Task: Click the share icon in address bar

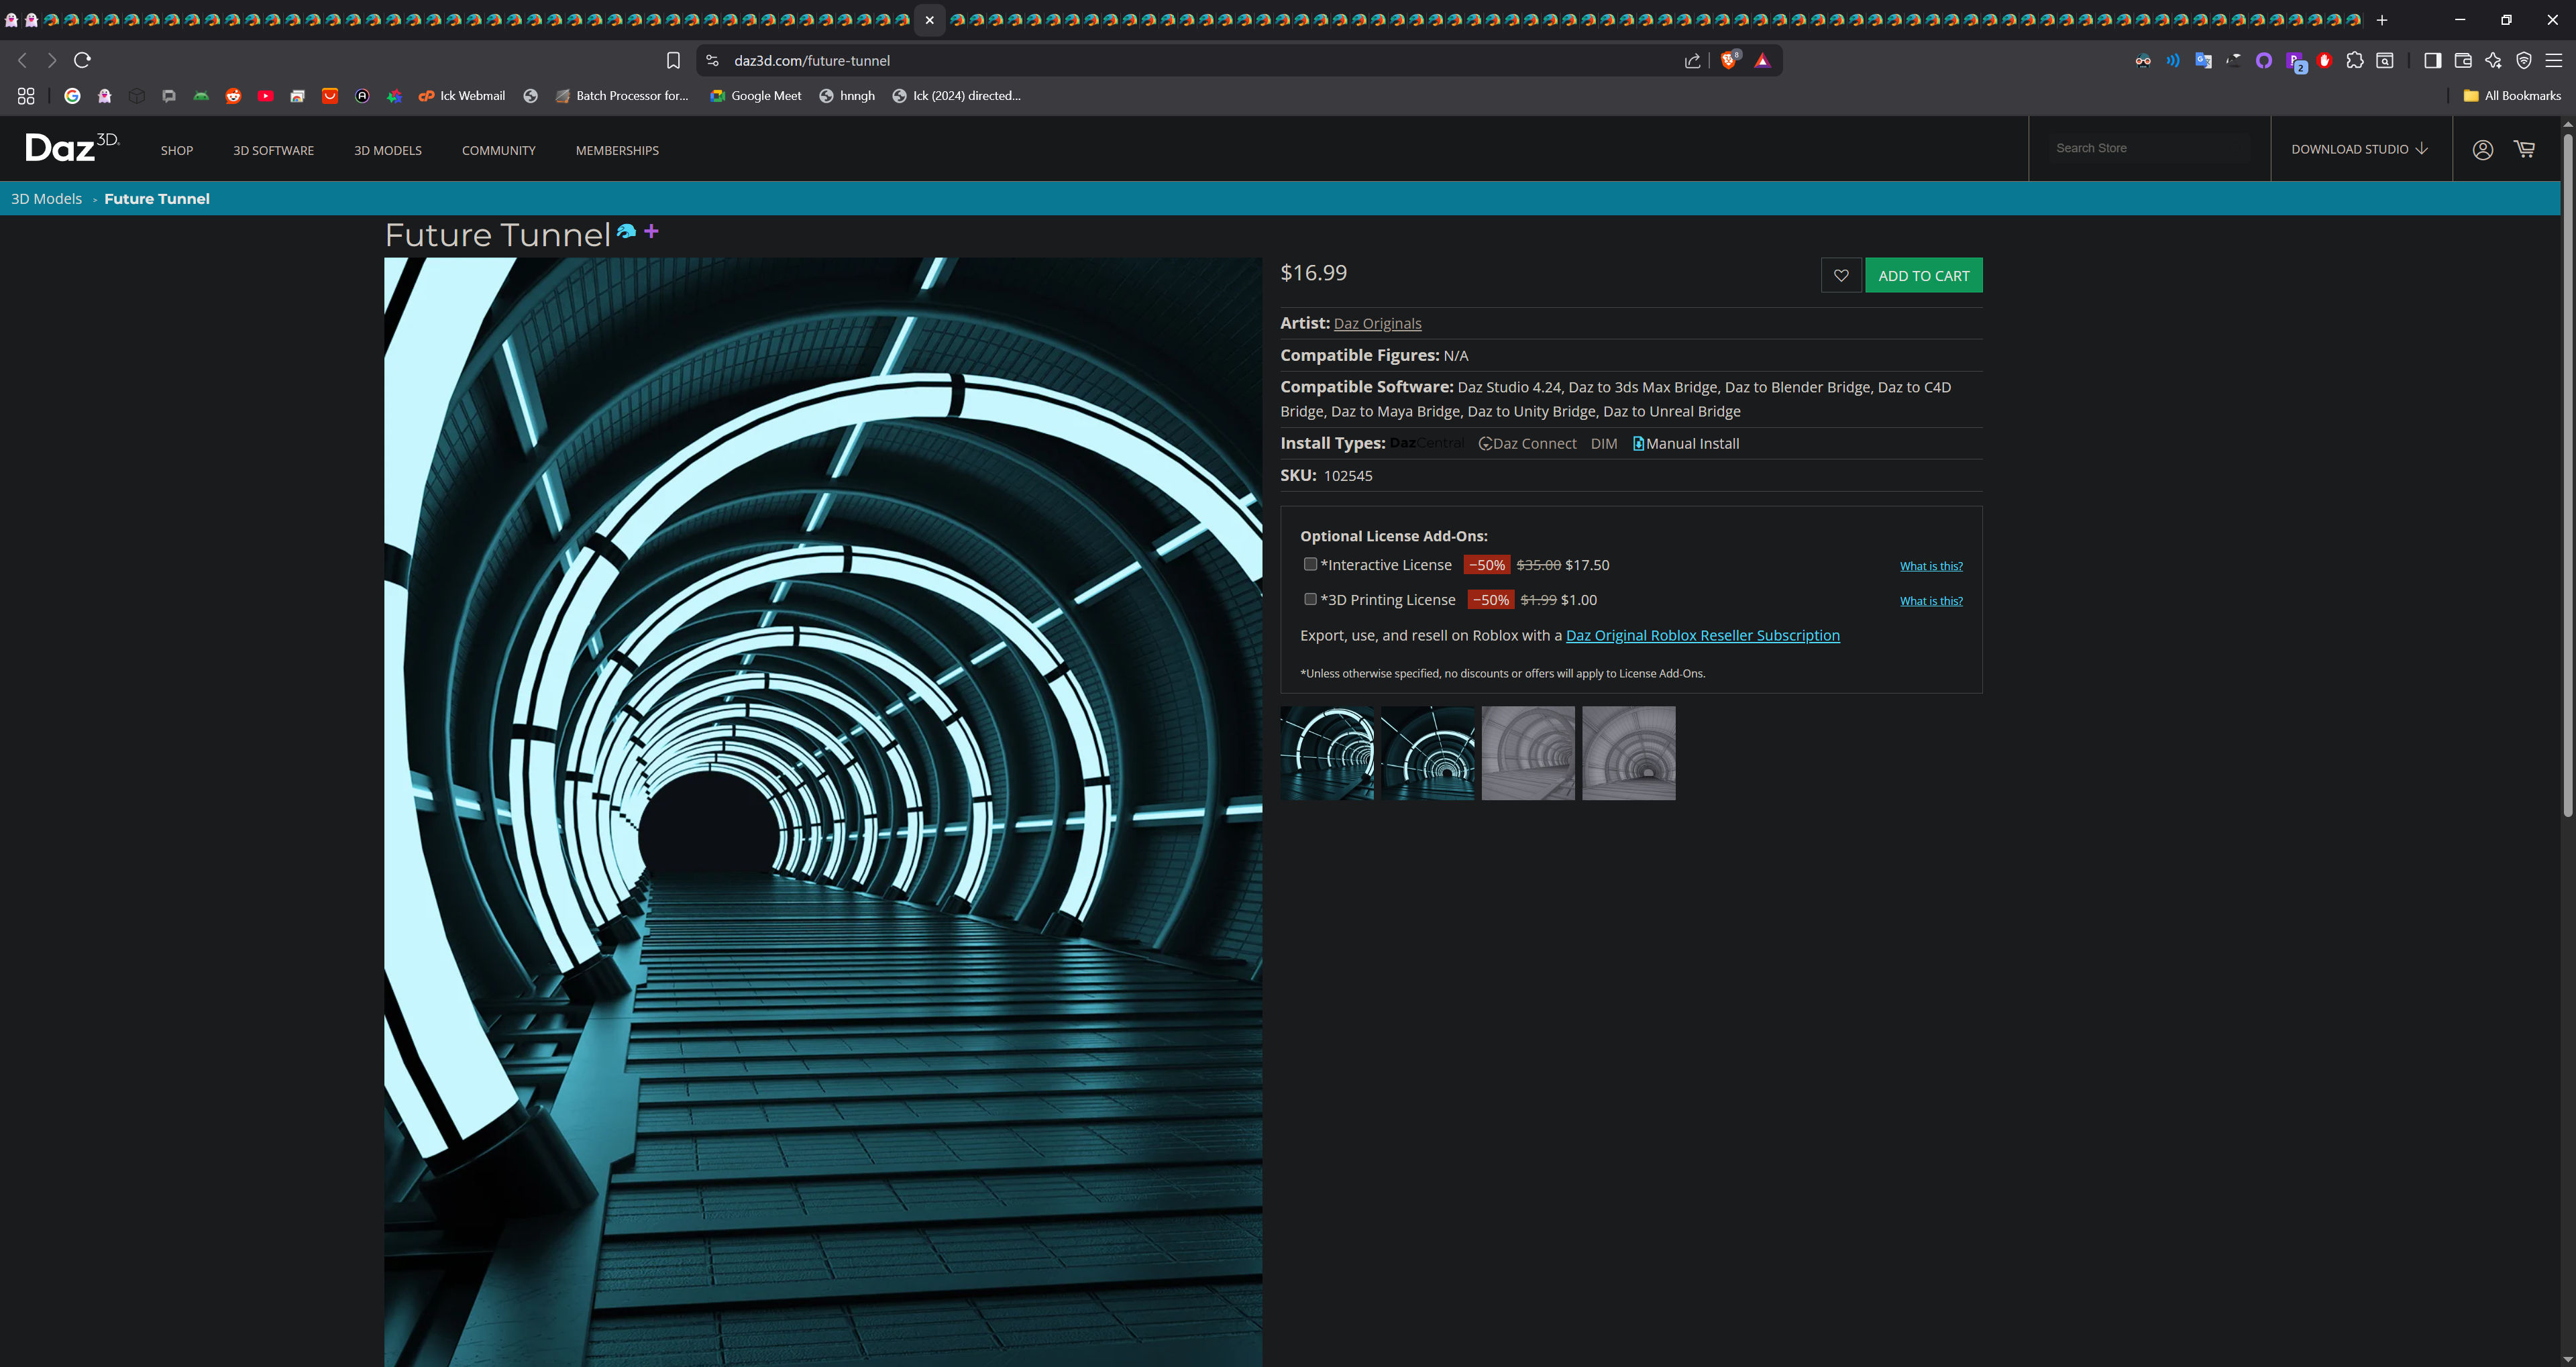Action: click(x=1692, y=61)
